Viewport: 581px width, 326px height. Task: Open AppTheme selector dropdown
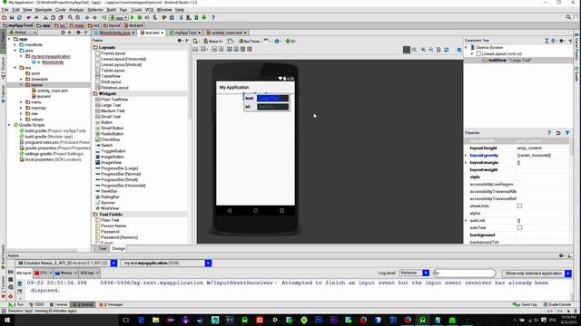250,41
